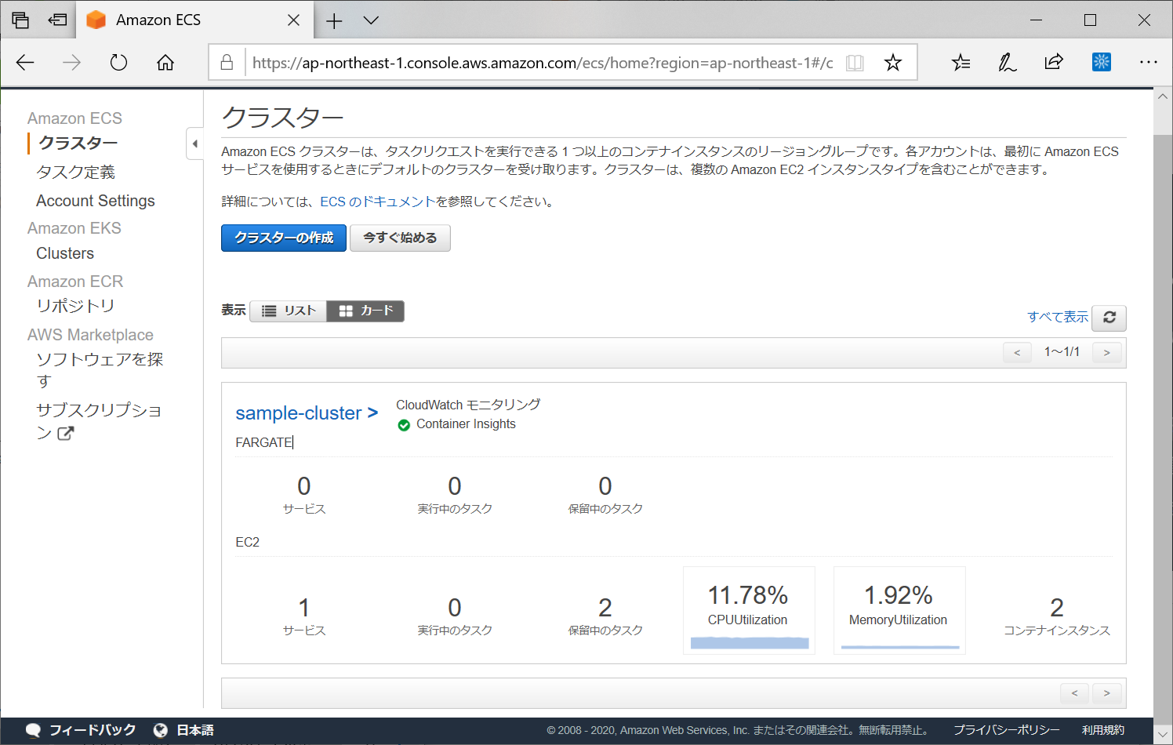
Task: Open browser settings and more menu
Action: [1149, 62]
